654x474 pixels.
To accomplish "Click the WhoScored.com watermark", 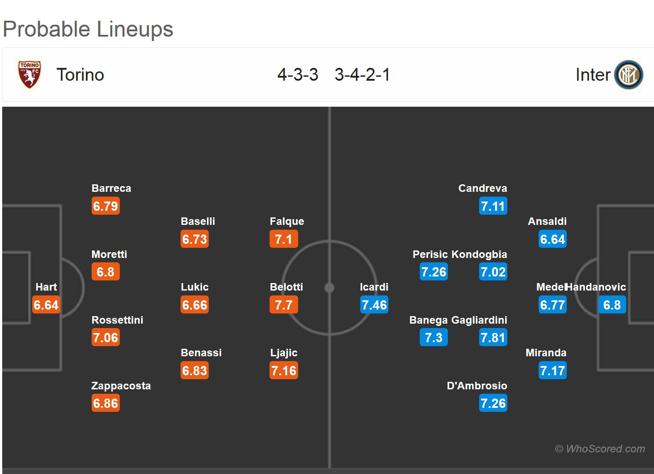I will tap(600, 449).
